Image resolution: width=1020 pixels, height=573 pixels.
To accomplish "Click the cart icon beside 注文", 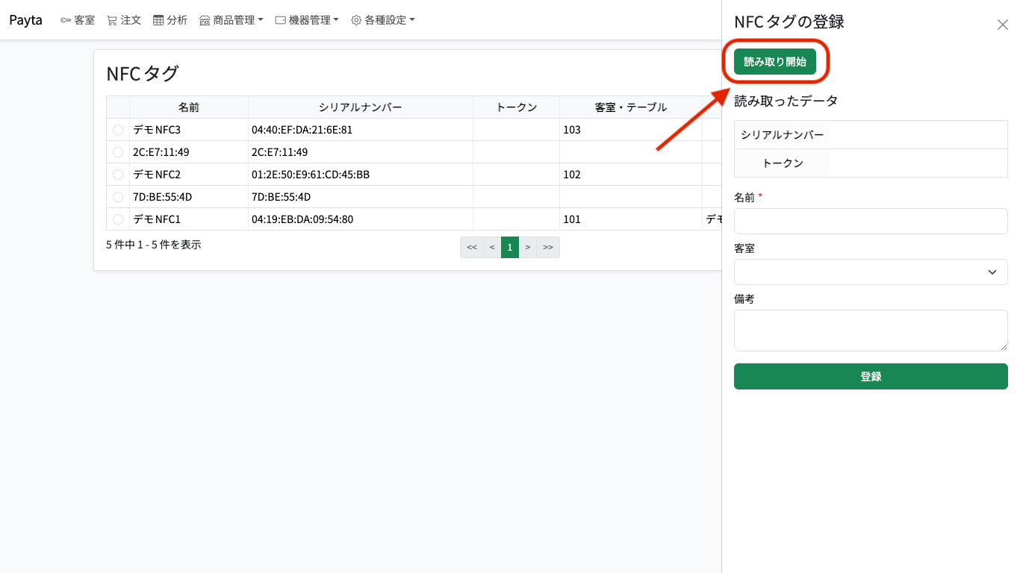I will point(112,20).
